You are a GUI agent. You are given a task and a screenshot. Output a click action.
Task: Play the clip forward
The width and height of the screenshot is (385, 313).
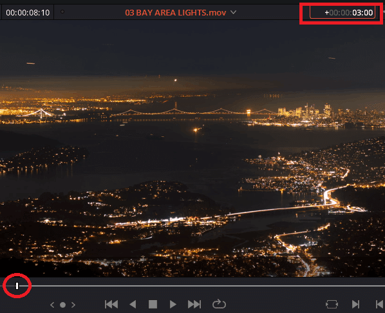(x=173, y=305)
